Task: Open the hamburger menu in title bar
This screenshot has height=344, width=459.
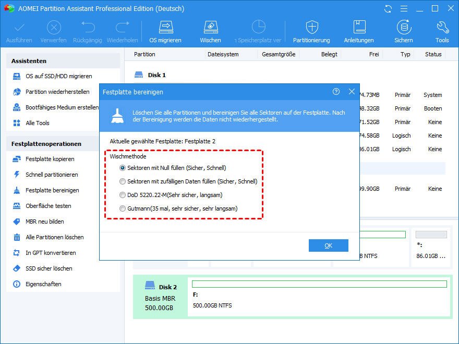Action: tap(404, 9)
